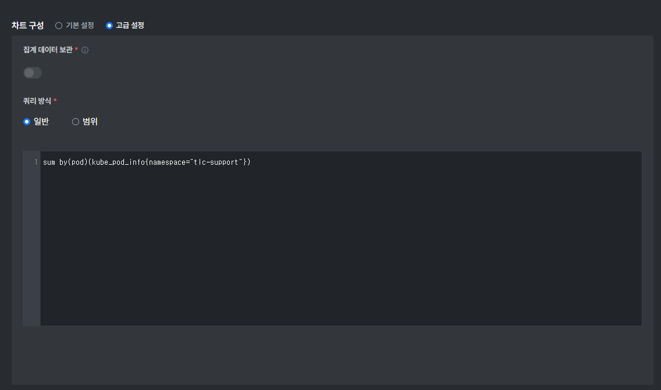Click the info icon beside 집계 데이터 보관
This screenshot has width=661, height=390.
point(85,50)
